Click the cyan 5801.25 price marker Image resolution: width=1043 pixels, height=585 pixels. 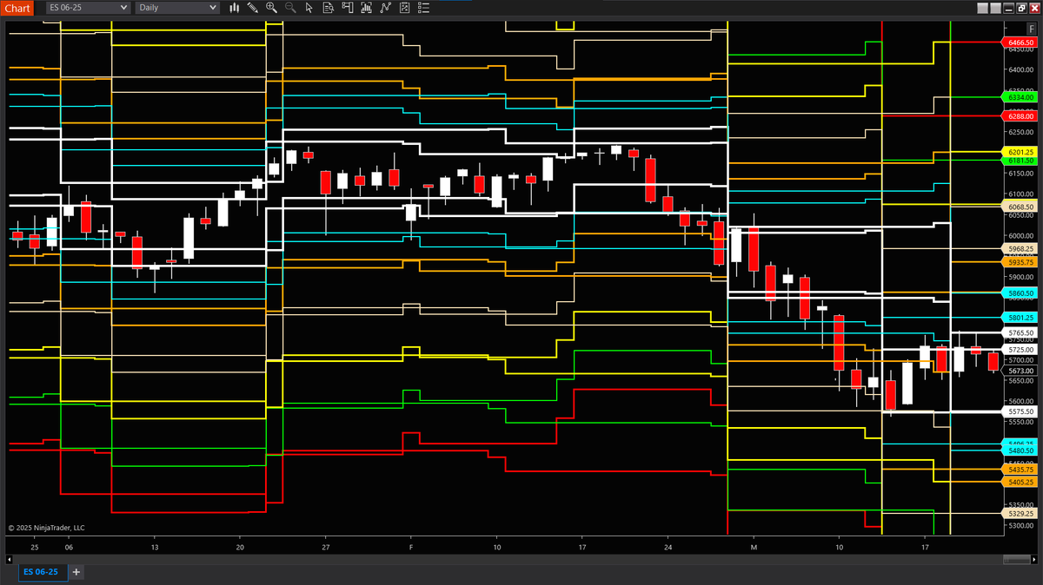(x=1019, y=318)
